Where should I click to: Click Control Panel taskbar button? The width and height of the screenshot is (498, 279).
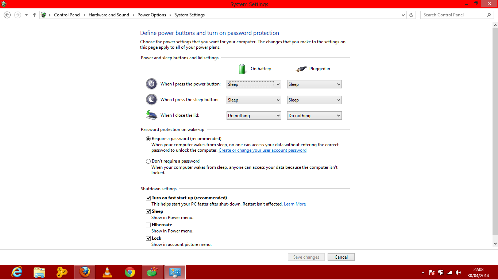tap(175, 272)
